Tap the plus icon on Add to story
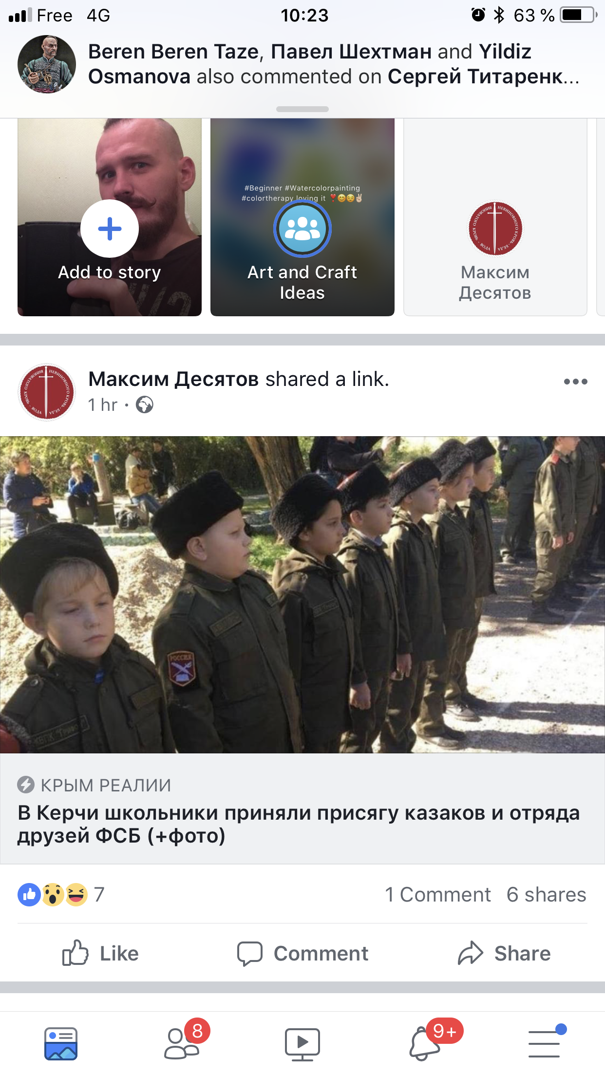605x1076 pixels. (x=110, y=229)
